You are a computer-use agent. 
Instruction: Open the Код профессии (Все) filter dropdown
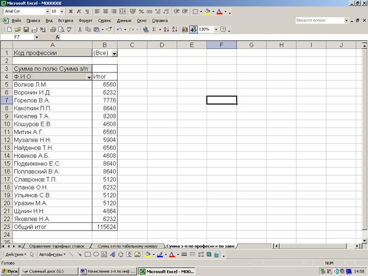[114, 53]
